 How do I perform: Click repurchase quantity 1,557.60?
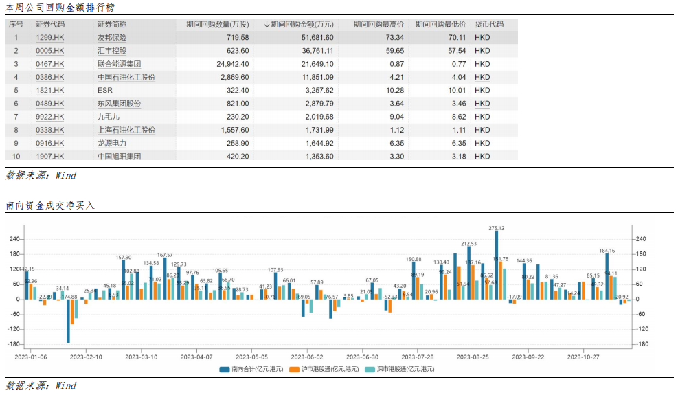point(235,131)
